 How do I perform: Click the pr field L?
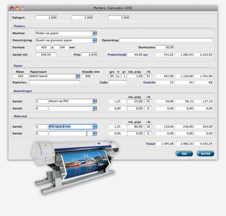point(124,76)
